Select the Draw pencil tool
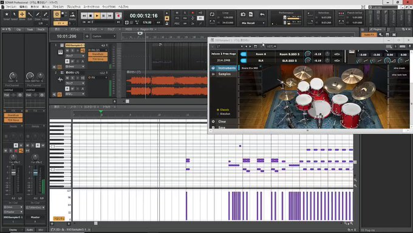413x233 pixels. pyautogui.click(x=38, y=14)
